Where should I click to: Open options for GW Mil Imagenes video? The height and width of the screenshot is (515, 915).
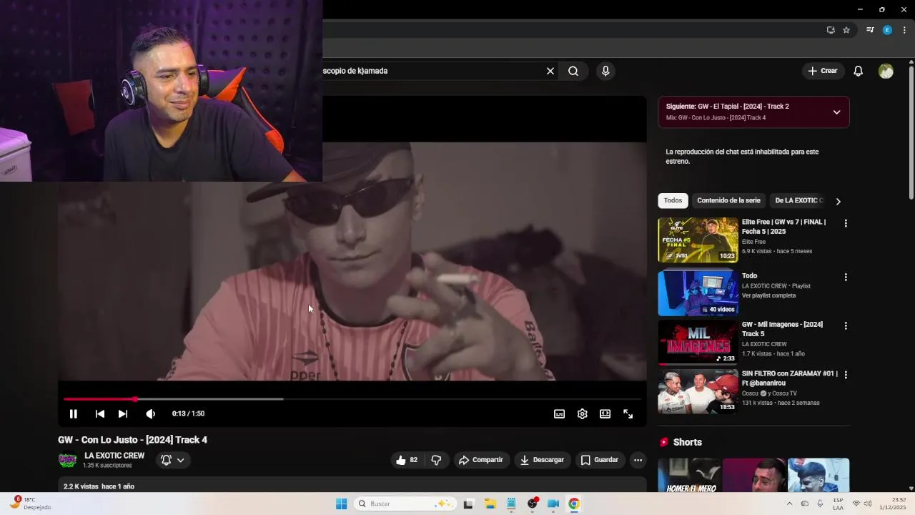(x=846, y=325)
